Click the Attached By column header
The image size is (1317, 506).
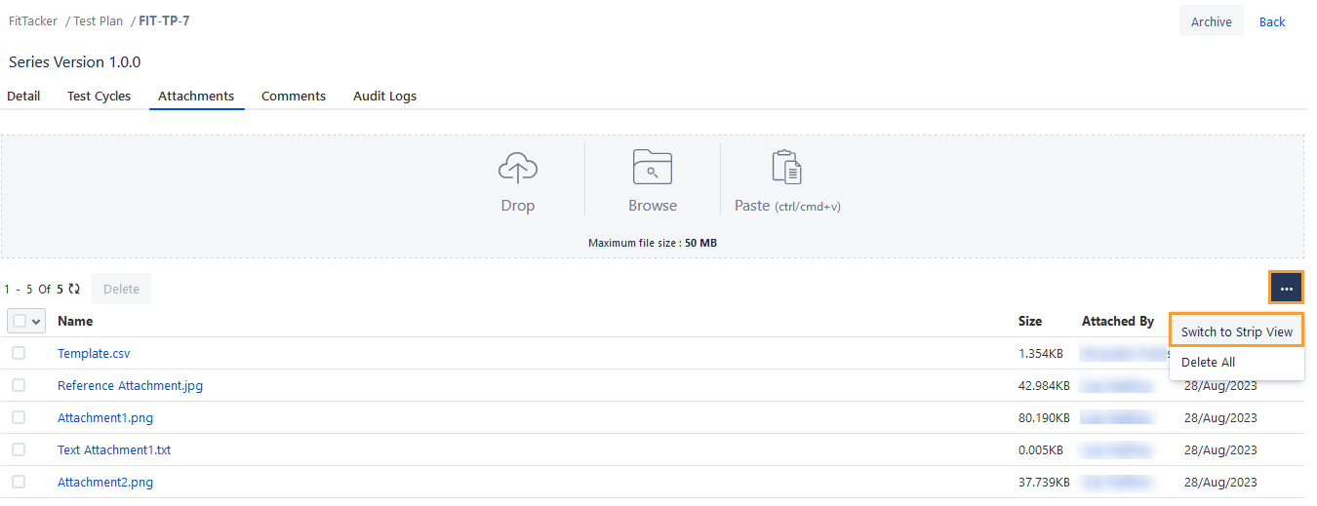point(1118,321)
